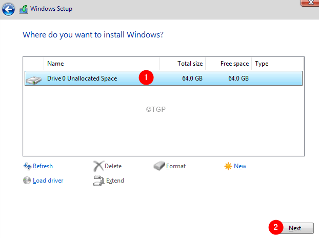The height and width of the screenshot is (238, 319).
Task: Click the Load driver disc icon
Action: (27, 181)
